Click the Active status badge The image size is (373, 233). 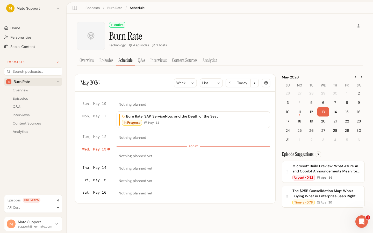(x=117, y=25)
